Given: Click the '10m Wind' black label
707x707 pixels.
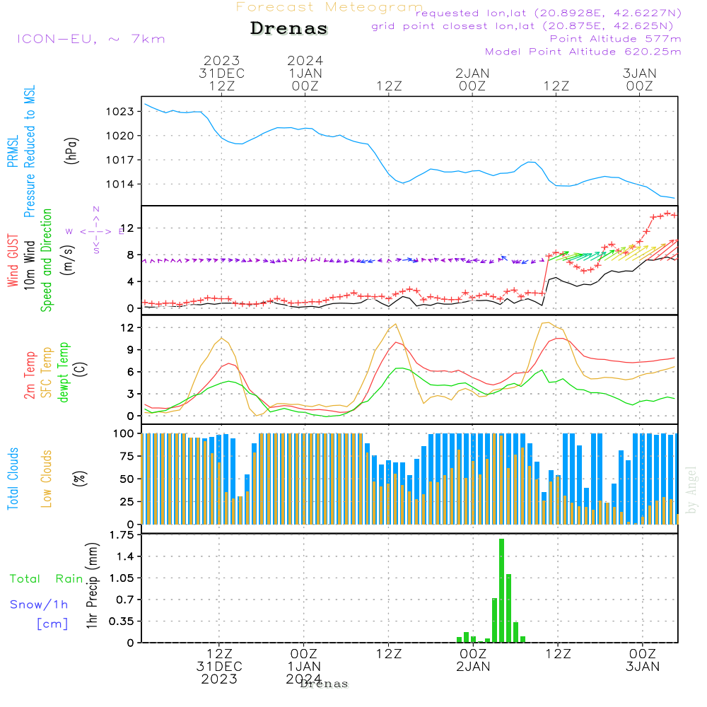Looking at the screenshot, I should (29, 265).
